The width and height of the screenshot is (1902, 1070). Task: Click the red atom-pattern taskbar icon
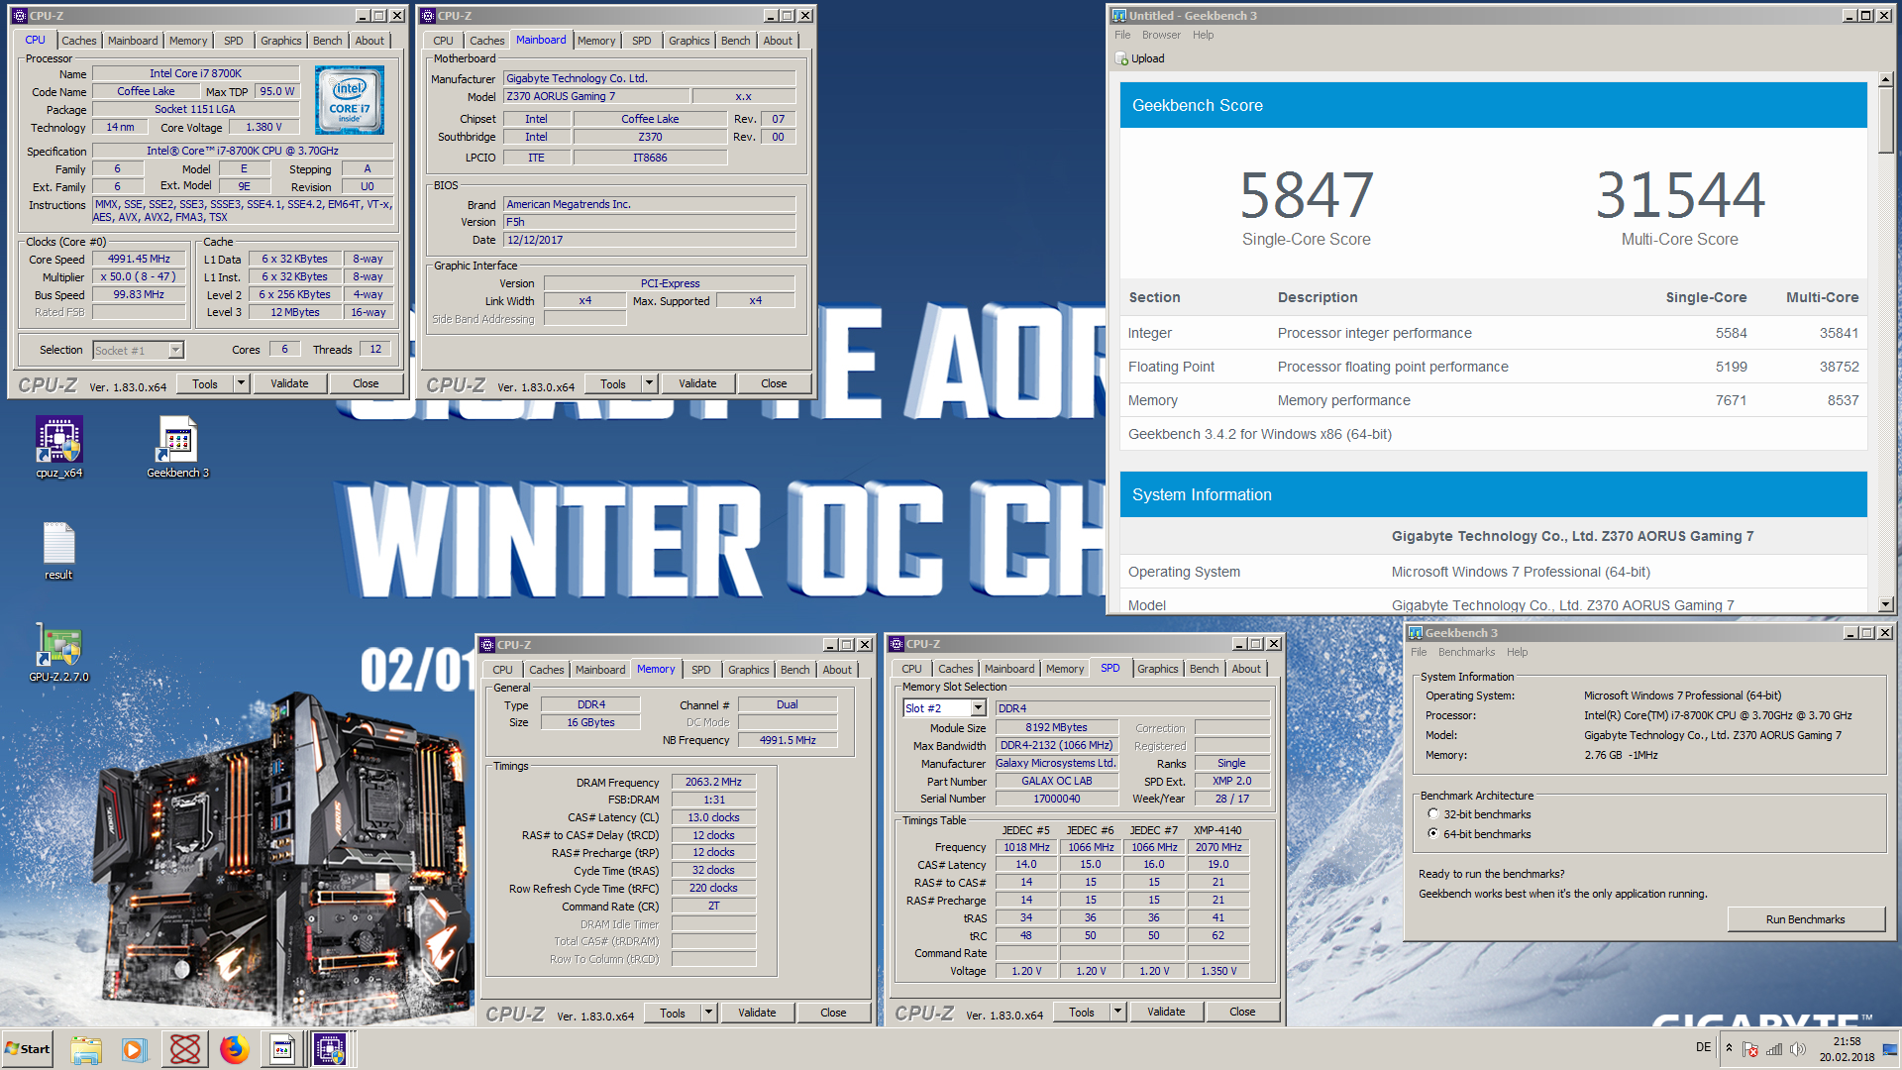coord(185,1048)
